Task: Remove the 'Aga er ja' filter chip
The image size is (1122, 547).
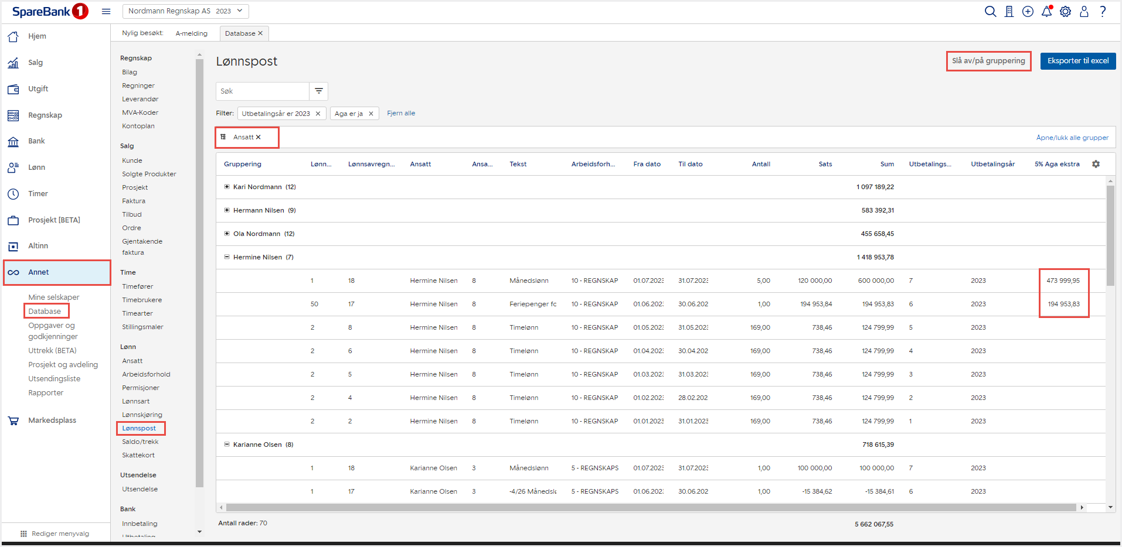Action: click(x=371, y=114)
